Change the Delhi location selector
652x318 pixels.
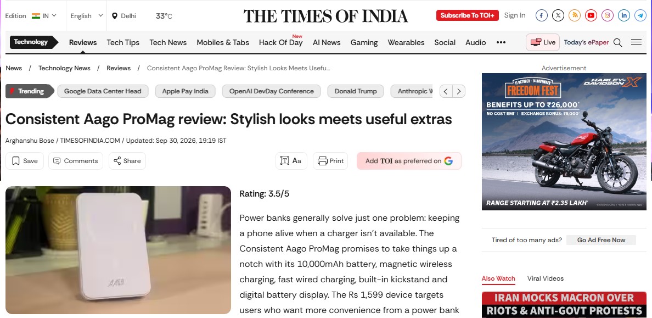pyautogui.click(x=124, y=16)
